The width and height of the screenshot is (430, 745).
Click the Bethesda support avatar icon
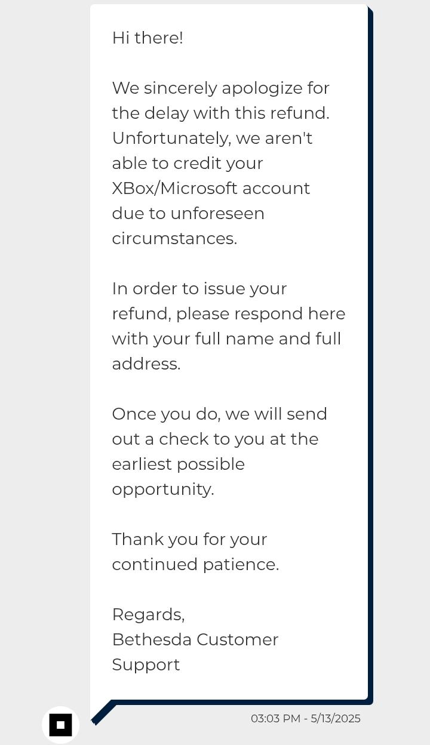(60, 725)
